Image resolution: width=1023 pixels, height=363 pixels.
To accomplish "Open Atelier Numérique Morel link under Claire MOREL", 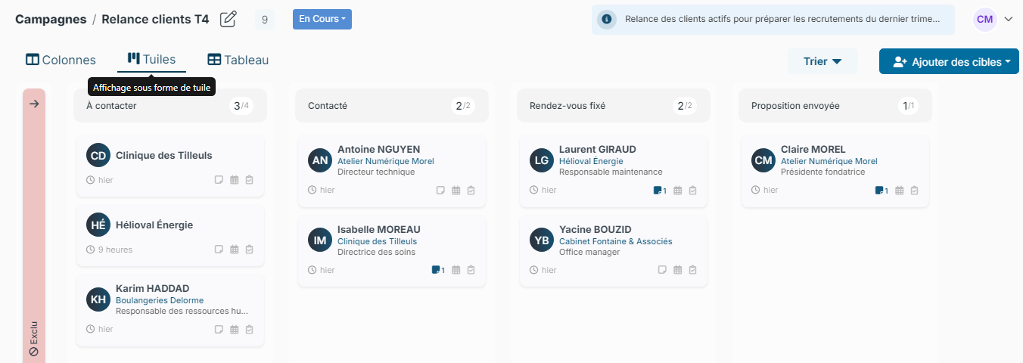I will point(829,161).
